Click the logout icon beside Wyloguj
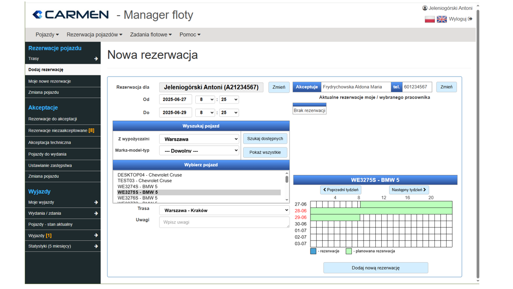Image resolution: width=513 pixels, height=289 pixels. [x=469, y=18]
